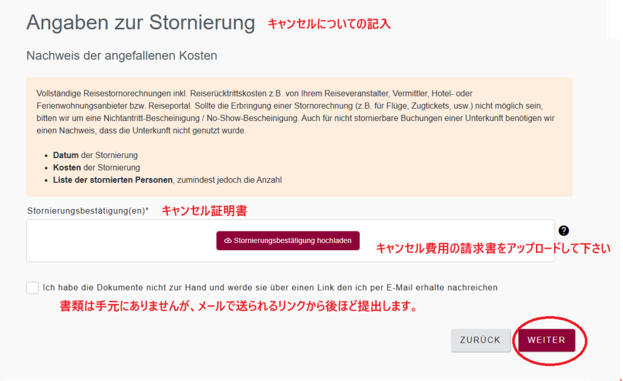Click the red 'キャンセルについての記入' annotation
Image resolution: width=623 pixels, height=381 pixels.
(329, 24)
